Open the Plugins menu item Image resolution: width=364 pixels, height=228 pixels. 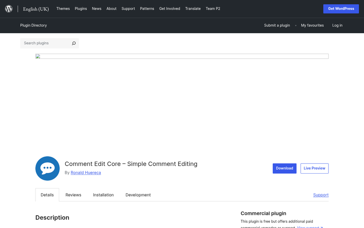pyautogui.click(x=81, y=9)
